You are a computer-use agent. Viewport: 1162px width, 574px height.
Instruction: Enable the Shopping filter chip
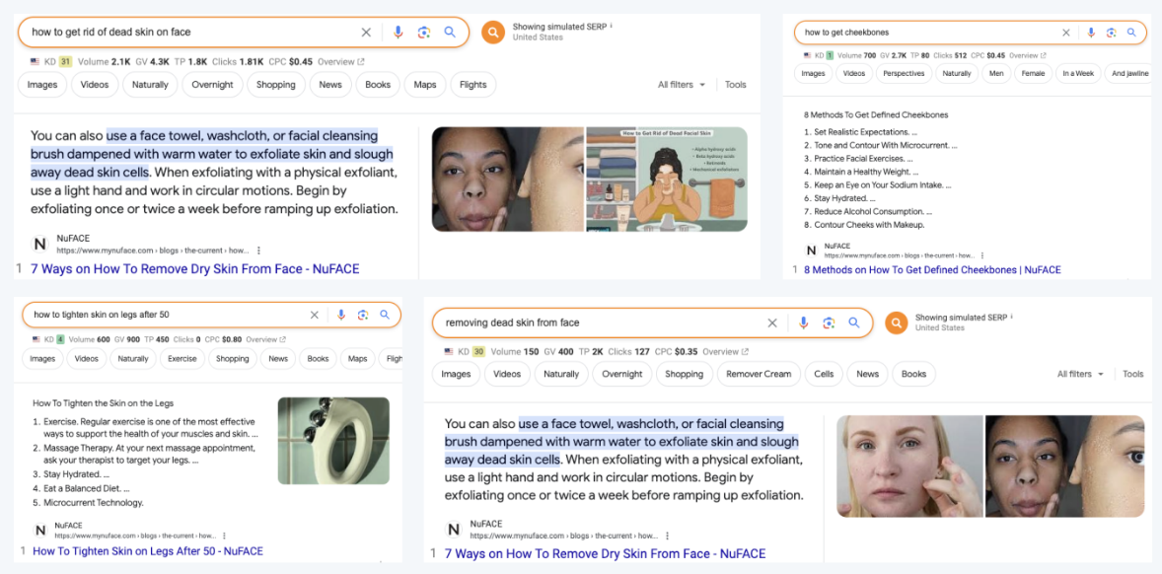coord(275,85)
